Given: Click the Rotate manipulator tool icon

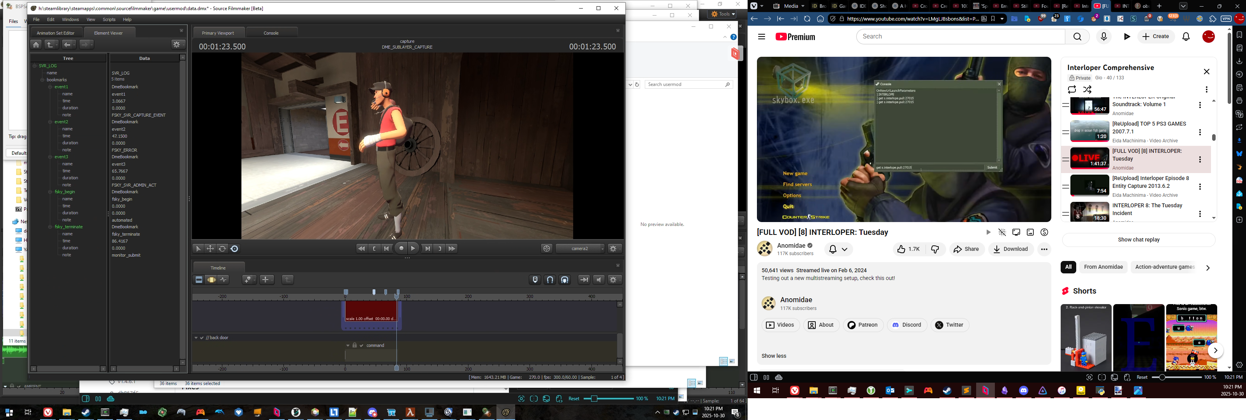Looking at the screenshot, I should tap(222, 248).
